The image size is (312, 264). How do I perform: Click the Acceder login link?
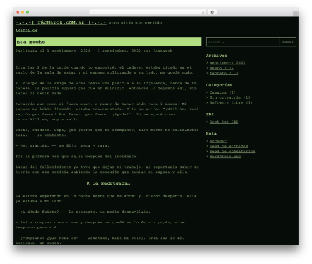pyautogui.click(x=218, y=141)
